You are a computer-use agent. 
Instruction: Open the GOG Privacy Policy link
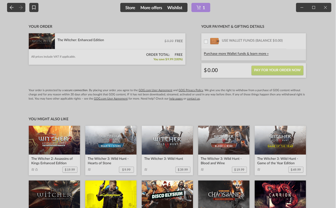click(191, 90)
